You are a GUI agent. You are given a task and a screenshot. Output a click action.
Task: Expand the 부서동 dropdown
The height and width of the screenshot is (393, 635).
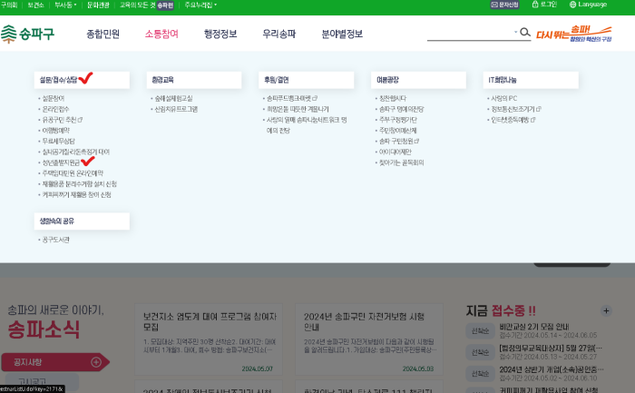coord(65,5)
